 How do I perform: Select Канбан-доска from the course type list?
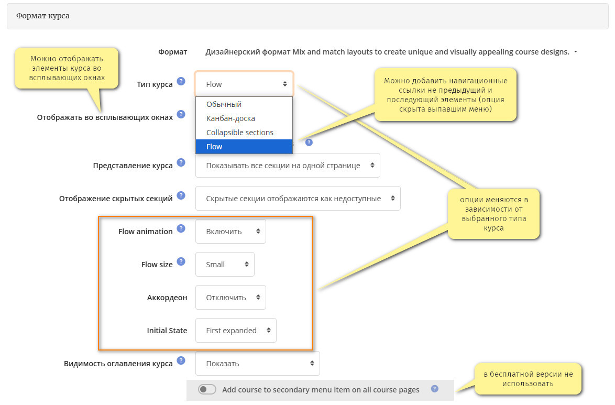[244, 118]
